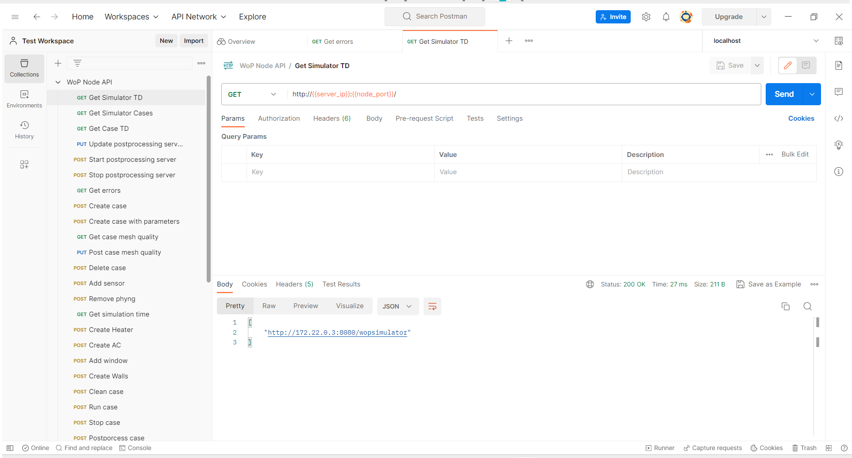Image resolution: width=852 pixels, height=458 pixels.
Task: Open the settings gear icon
Action: (646, 17)
